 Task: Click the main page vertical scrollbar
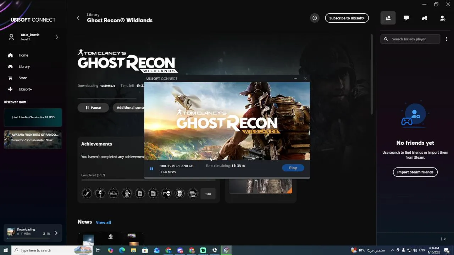point(372,74)
